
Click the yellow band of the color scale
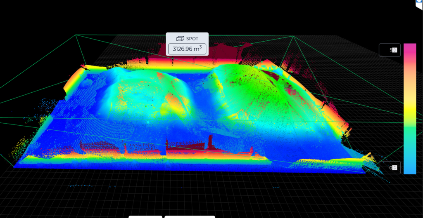pyautogui.click(x=410, y=106)
